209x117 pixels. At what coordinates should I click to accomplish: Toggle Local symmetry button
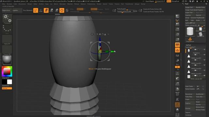tap(177, 56)
